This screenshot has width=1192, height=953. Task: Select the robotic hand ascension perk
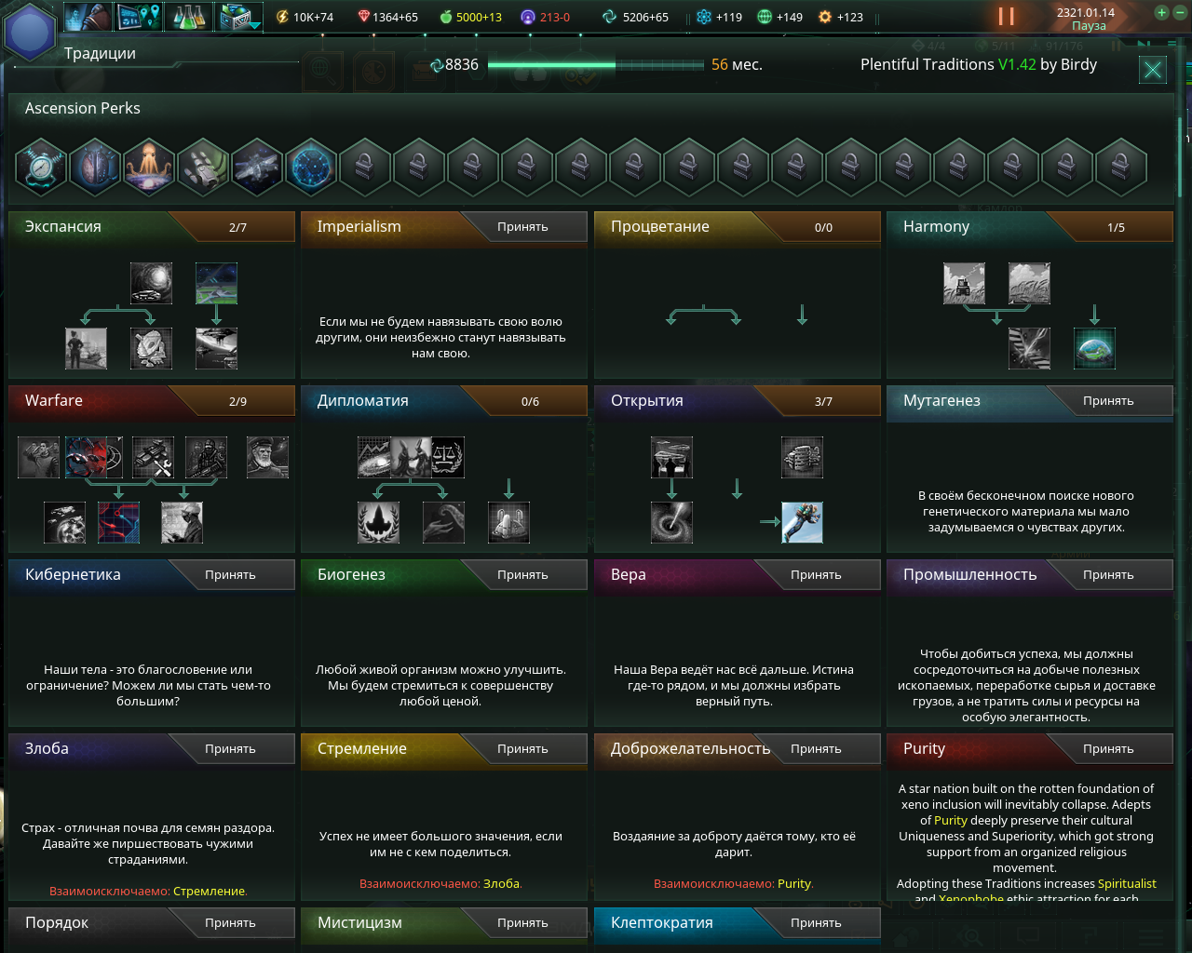[204, 167]
